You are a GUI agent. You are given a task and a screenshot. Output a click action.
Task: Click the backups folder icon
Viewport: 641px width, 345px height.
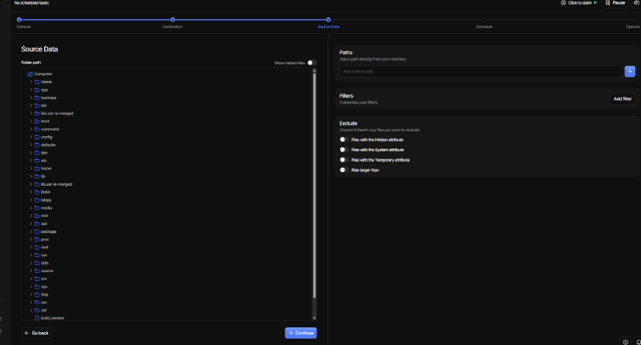[37, 98]
